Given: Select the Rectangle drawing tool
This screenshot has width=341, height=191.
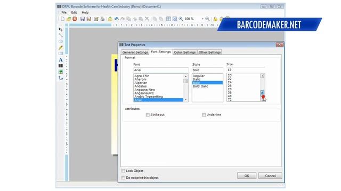Looking at the screenshot, I should pos(61,54).
